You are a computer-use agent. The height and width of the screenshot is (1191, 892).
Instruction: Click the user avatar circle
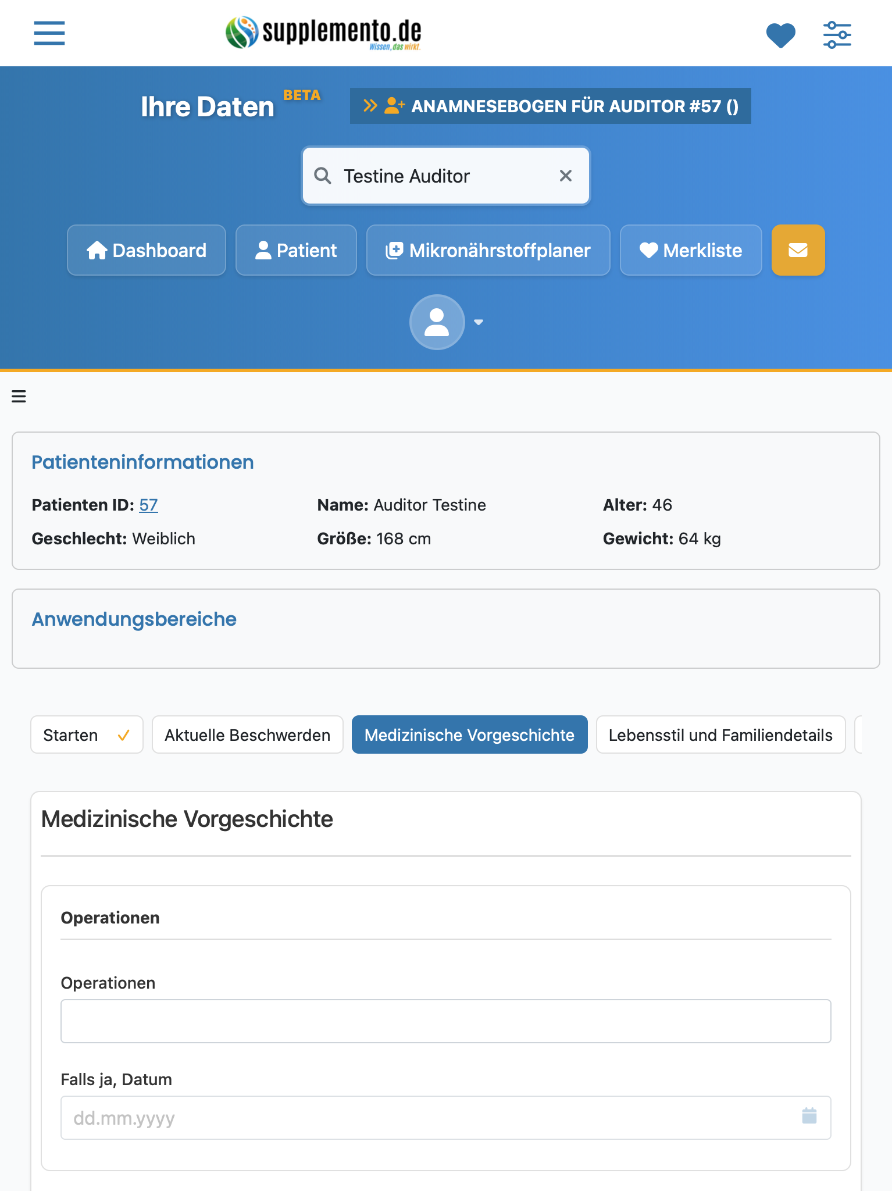(437, 322)
